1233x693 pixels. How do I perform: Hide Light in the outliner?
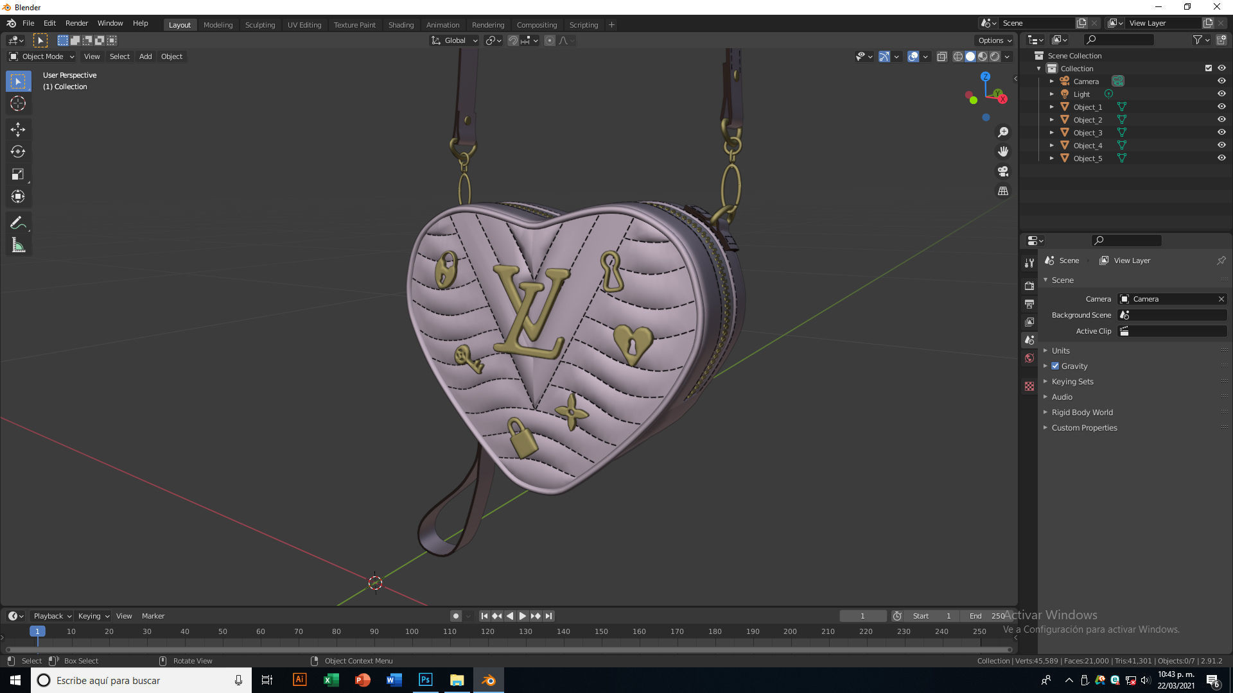tap(1221, 94)
